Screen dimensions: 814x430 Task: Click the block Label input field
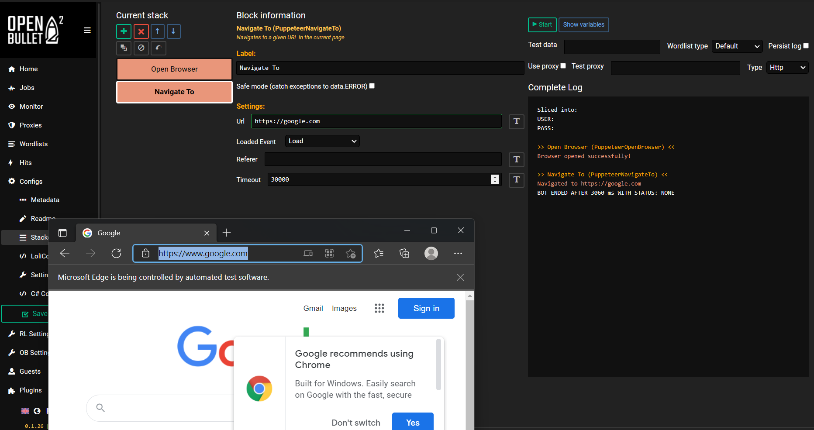point(380,68)
